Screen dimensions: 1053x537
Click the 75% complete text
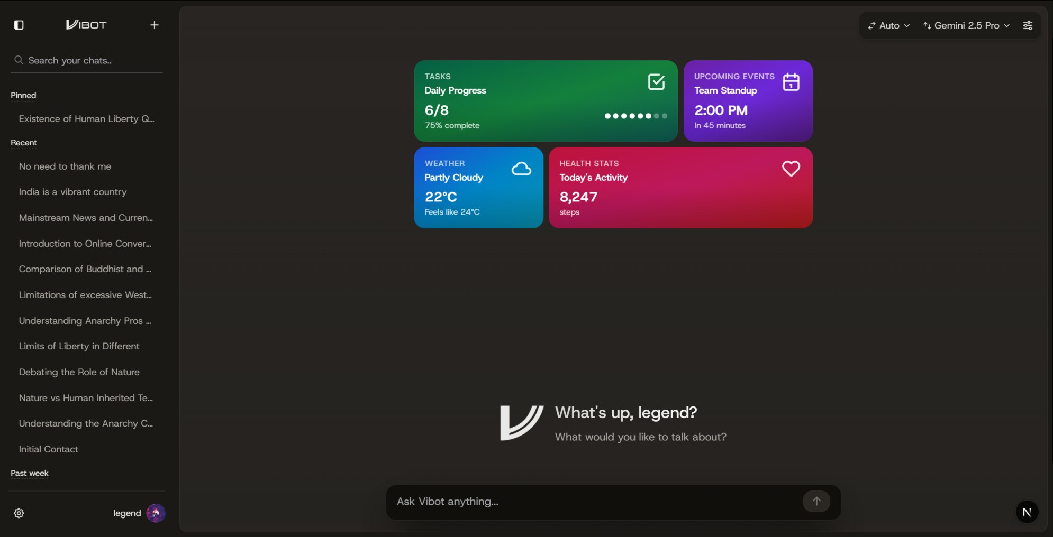point(452,125)
